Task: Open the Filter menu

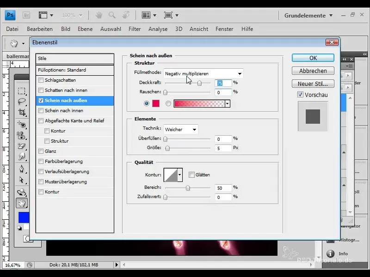Action: pos(135,29)
